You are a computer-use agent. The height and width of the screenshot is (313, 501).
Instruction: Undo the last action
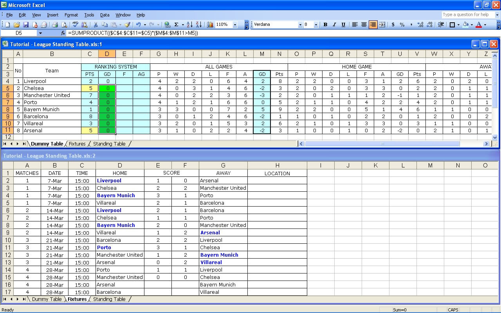click(x=138, y=25)
